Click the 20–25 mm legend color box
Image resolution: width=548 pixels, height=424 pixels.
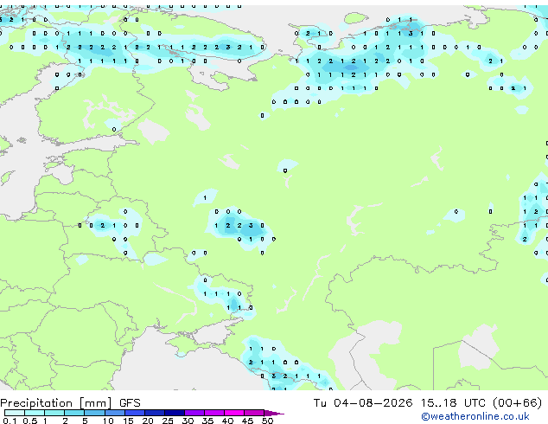[x=154, y=413]
